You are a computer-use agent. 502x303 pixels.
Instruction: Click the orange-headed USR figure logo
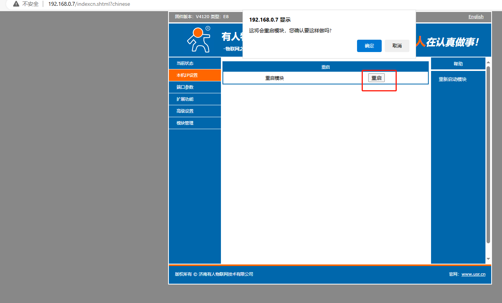(199, 39)
